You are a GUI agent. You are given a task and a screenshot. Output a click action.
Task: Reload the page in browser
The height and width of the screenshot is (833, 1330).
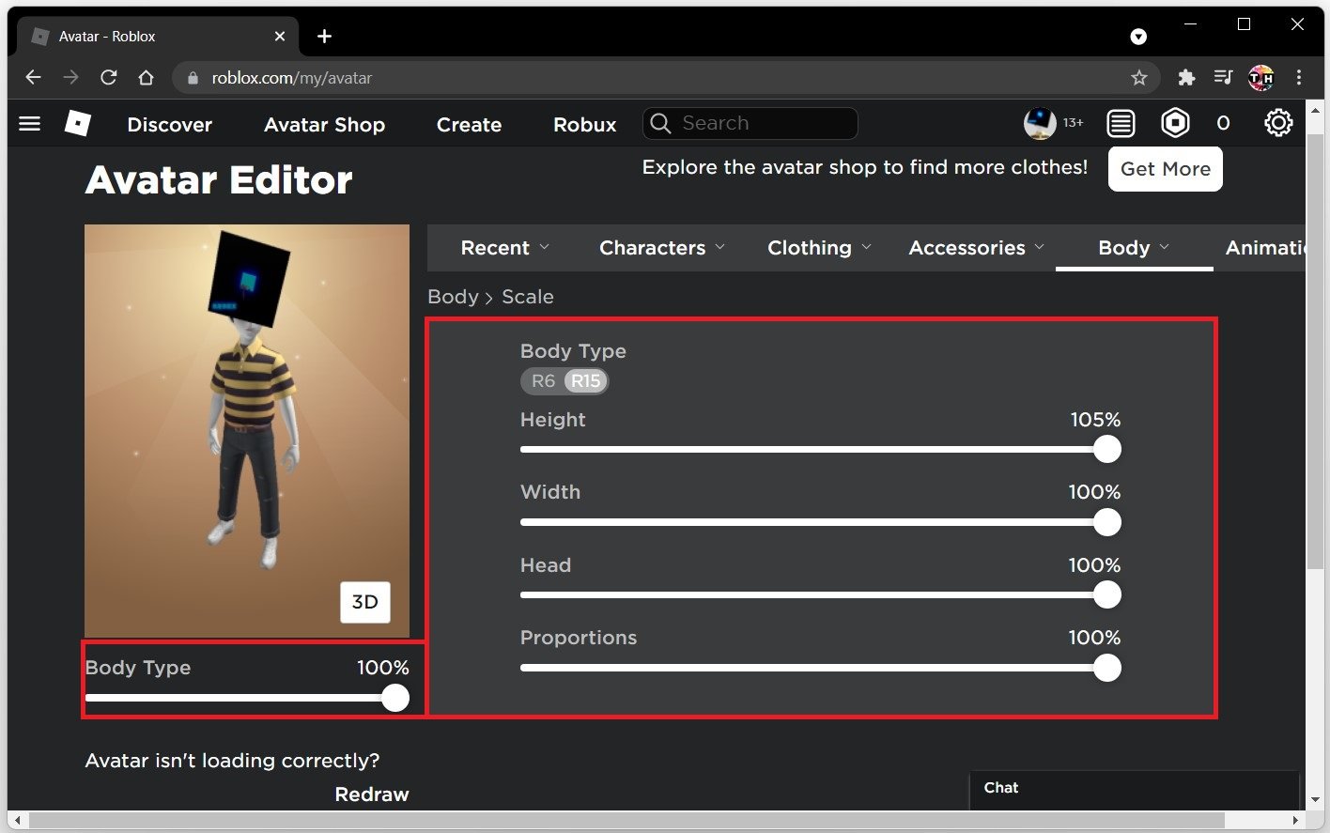point(109,78)
